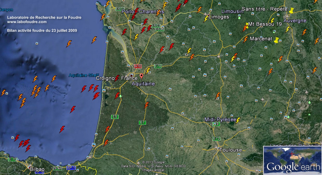The width and height of the screenshot is (322, 175).
Task: Click the E602 road shield near Poitou-Charentes
Action: 120,9
